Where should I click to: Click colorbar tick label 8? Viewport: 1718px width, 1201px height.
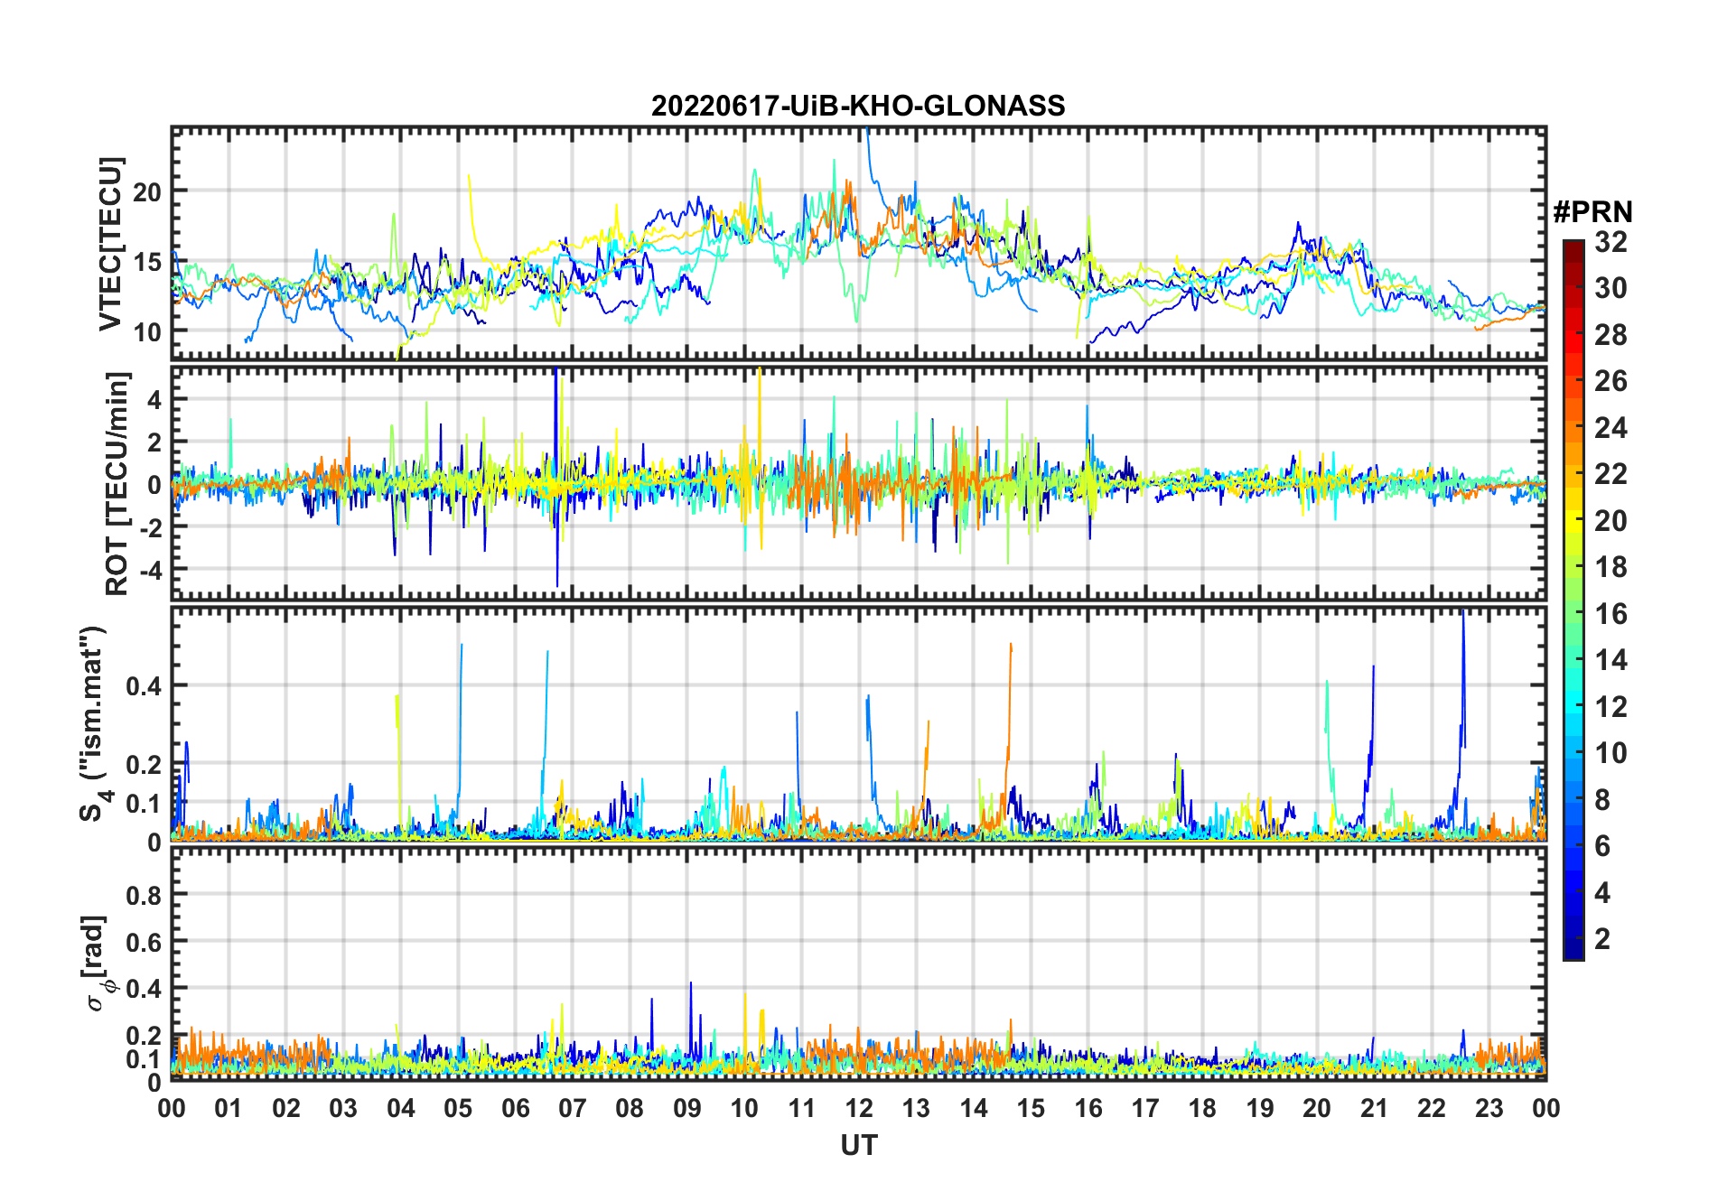pyautogui.click(x=1602, y=799)
